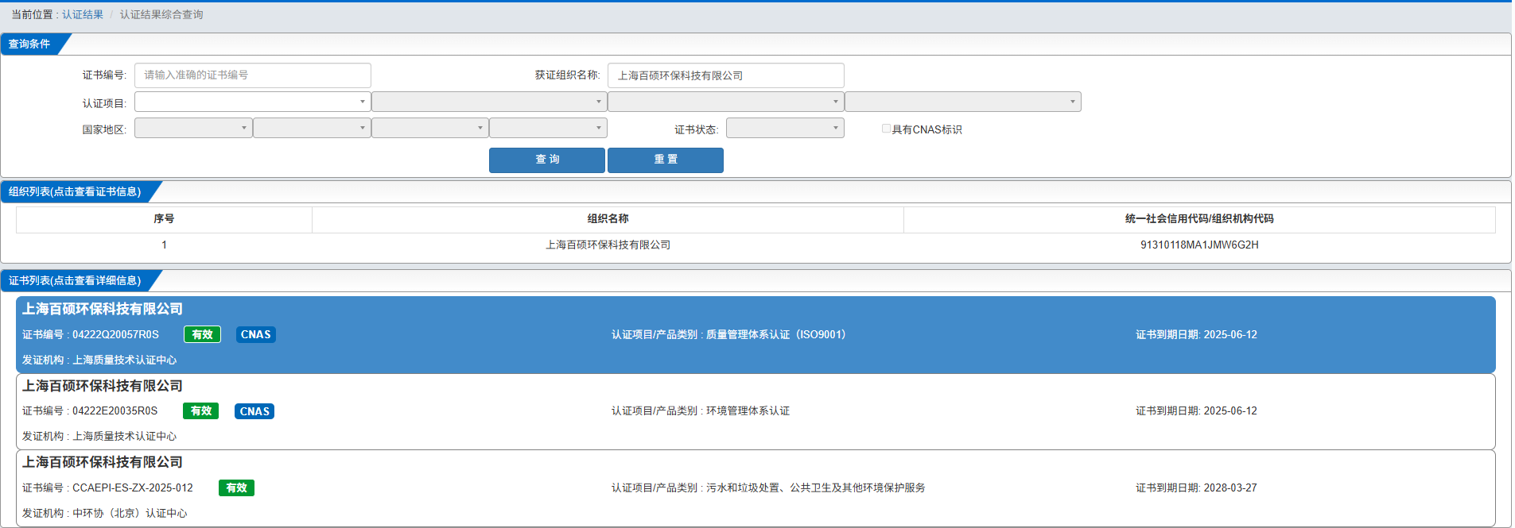Click the 统一社会信用代码/组织机构代码 column header
Screen dimensions: 1515x528
[1199, 219]
